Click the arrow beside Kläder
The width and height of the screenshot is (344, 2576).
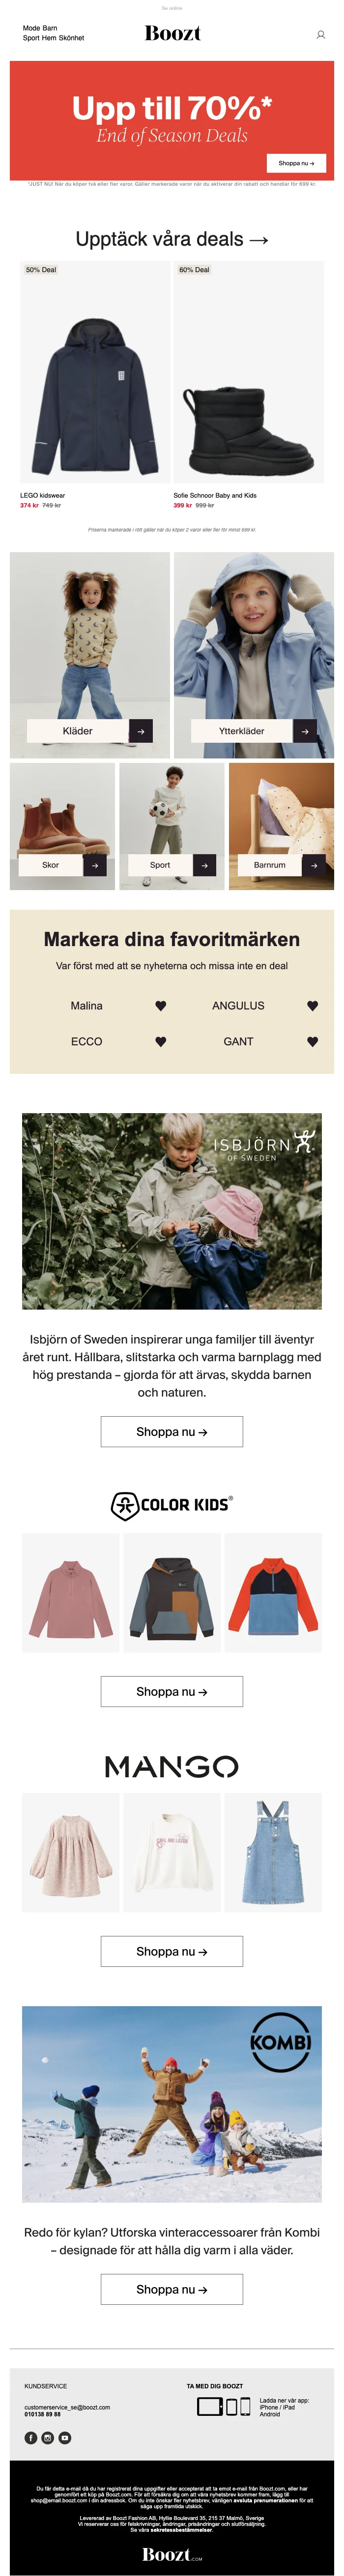(141, 731)
